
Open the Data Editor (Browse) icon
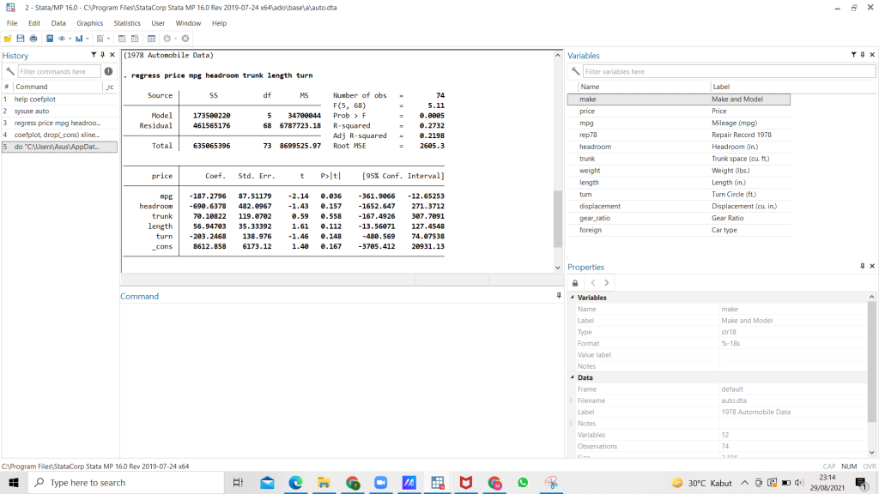pos(135,39)
